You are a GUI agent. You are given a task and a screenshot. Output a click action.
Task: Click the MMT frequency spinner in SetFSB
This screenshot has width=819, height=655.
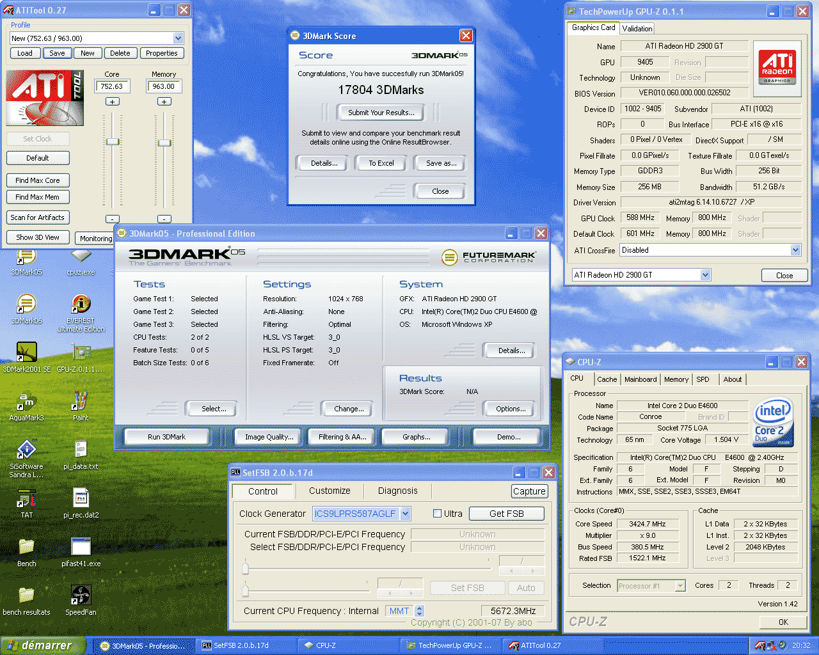coord(419,611)
